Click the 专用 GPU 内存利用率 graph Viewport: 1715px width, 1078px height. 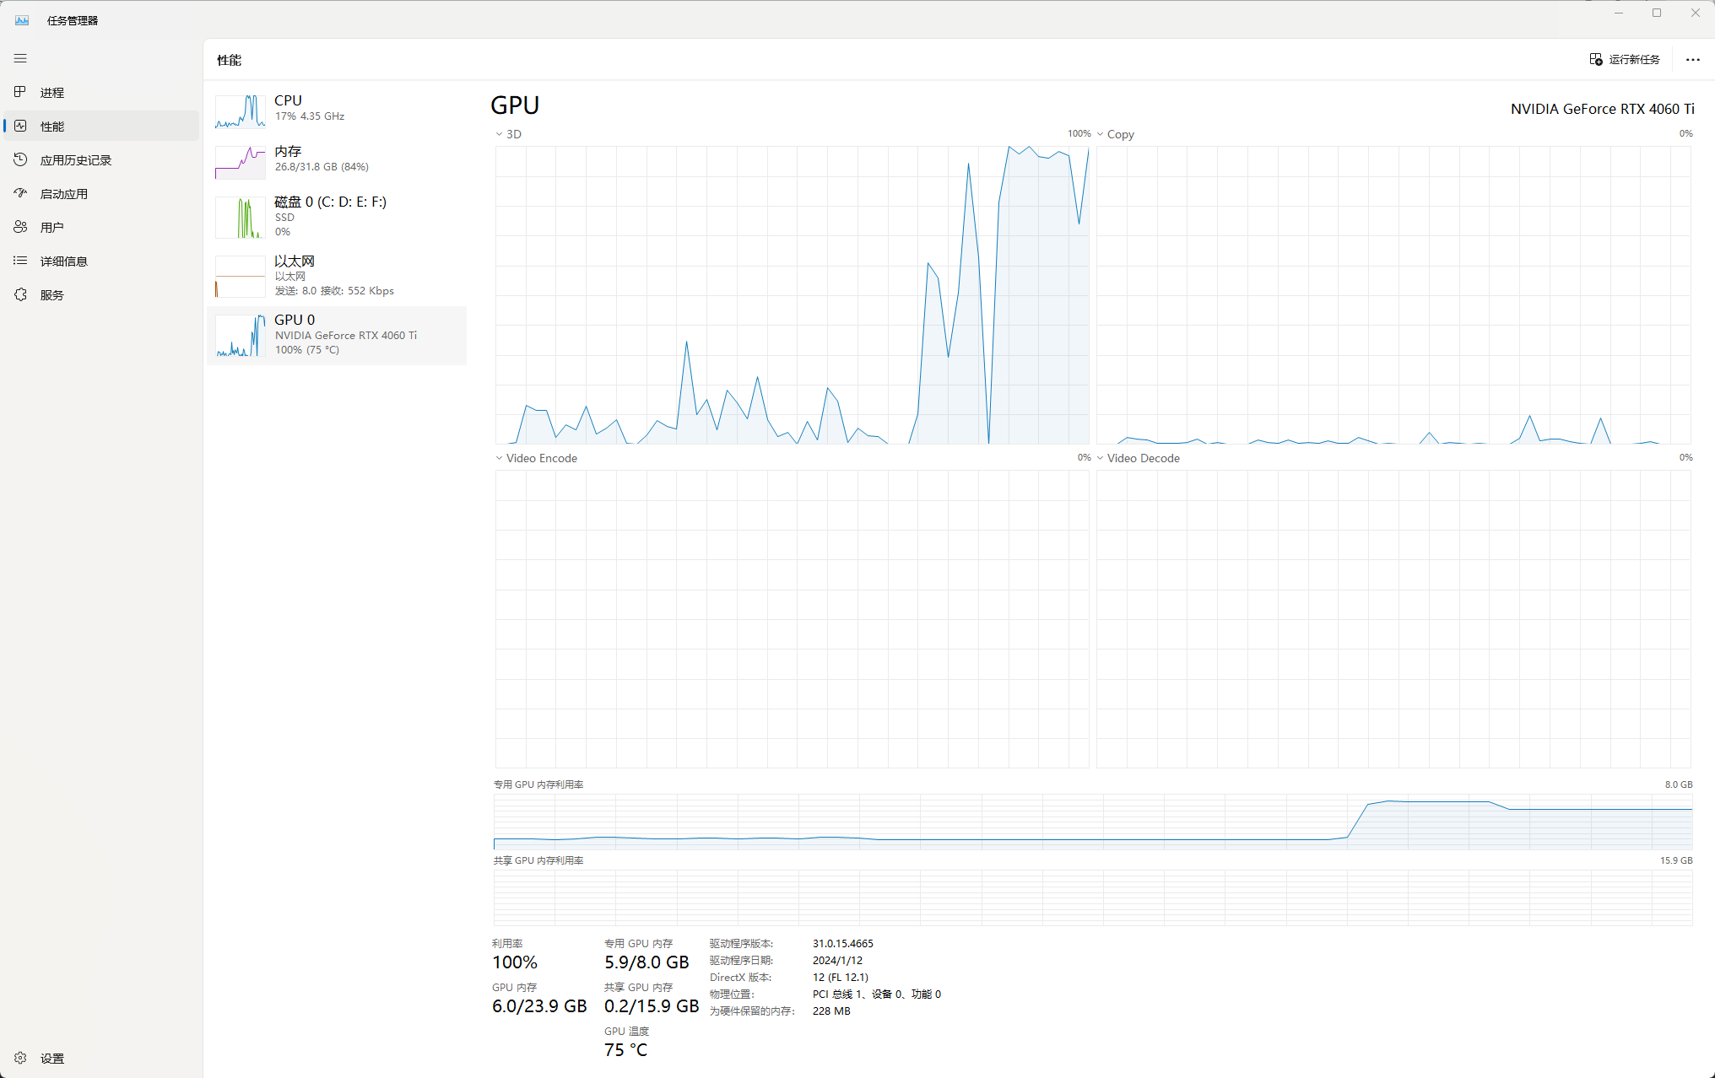coord(1093,822)
